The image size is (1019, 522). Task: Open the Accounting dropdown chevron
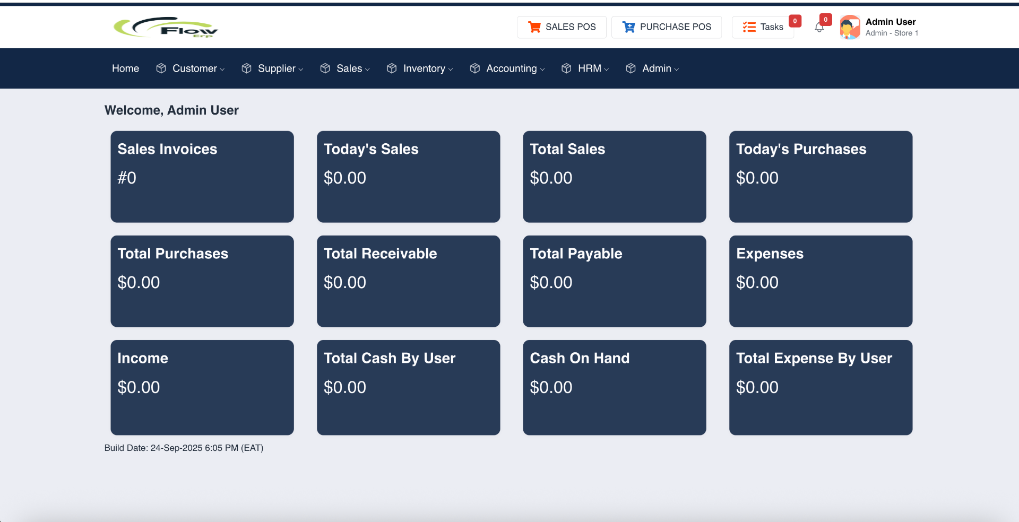coord(542,69)
